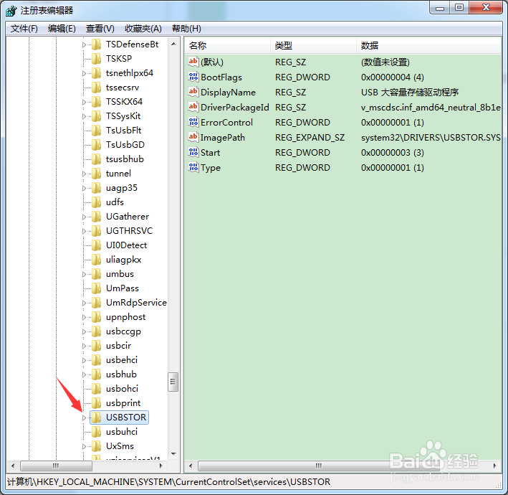Click the uliagpkx folder icon
The height and width of the screenshot is (495, 508).
point(96,260)
